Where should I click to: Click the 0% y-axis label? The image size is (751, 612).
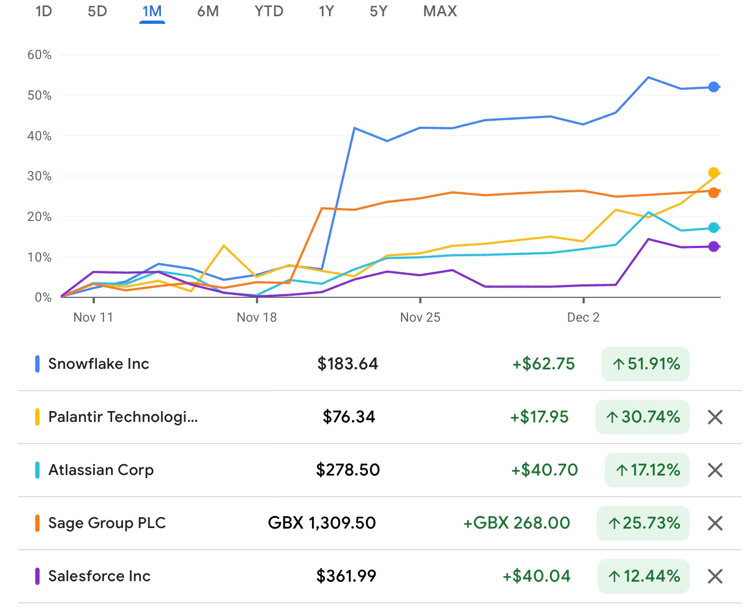tap(43, 297)
